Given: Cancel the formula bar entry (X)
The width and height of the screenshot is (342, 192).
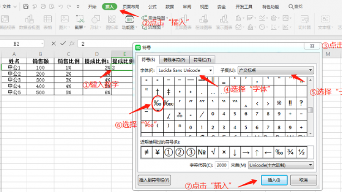Looking at the screenshot, I should tap(54, 44).
